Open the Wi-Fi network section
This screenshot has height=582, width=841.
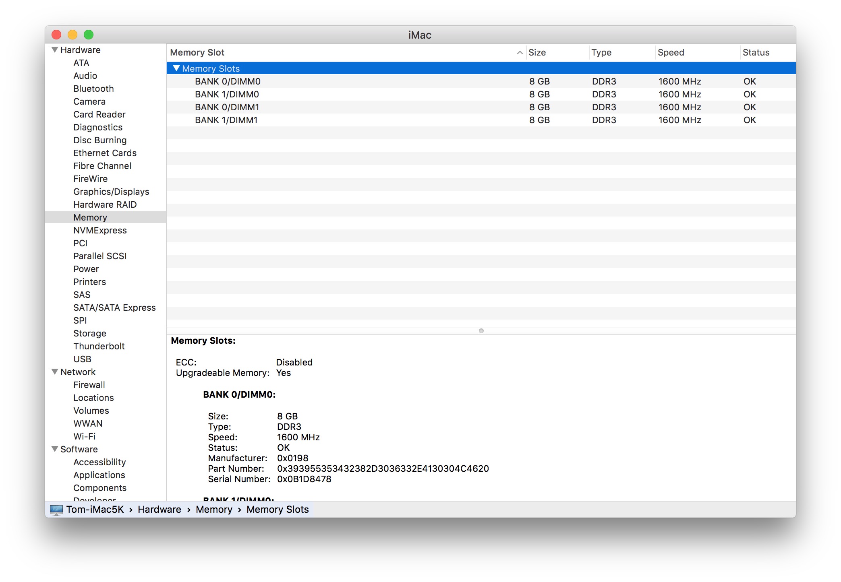84,436
